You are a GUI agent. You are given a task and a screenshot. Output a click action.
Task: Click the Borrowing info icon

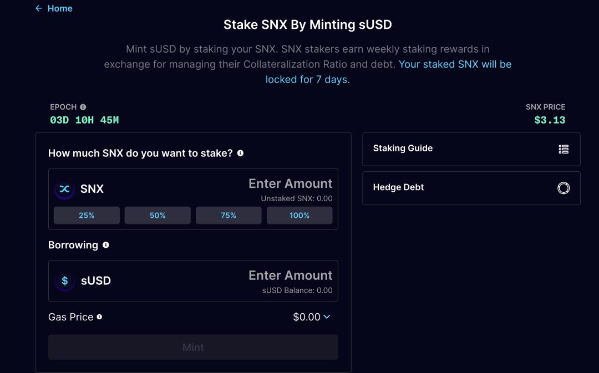106,245
